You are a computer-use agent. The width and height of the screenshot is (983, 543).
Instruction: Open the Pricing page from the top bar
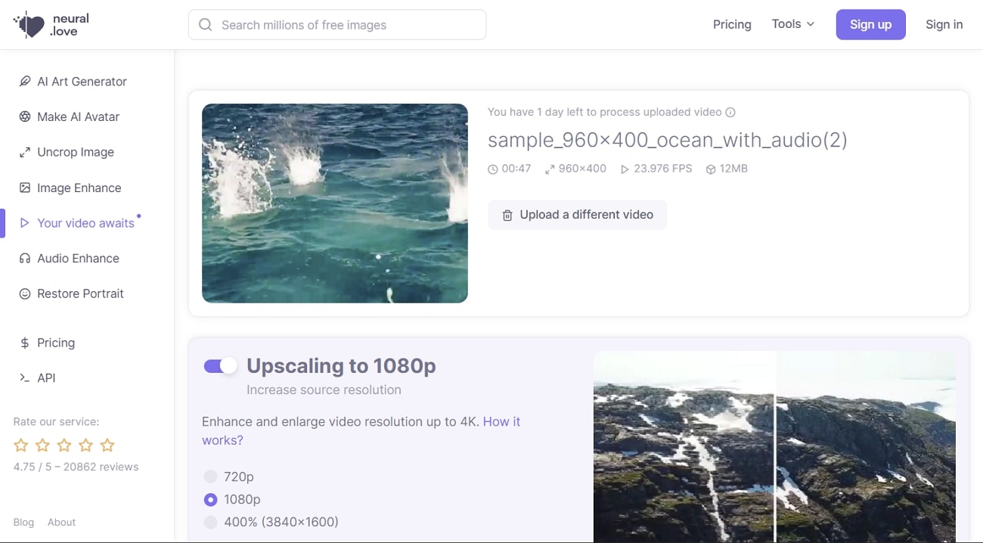(x=731, y=23)
